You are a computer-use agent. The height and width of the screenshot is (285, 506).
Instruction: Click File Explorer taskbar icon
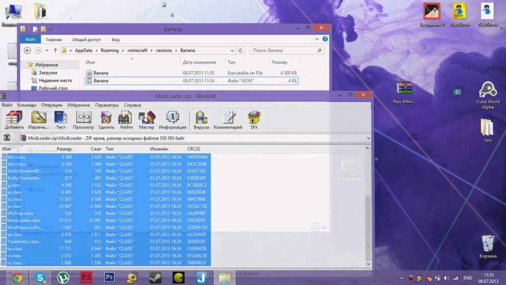225,278
